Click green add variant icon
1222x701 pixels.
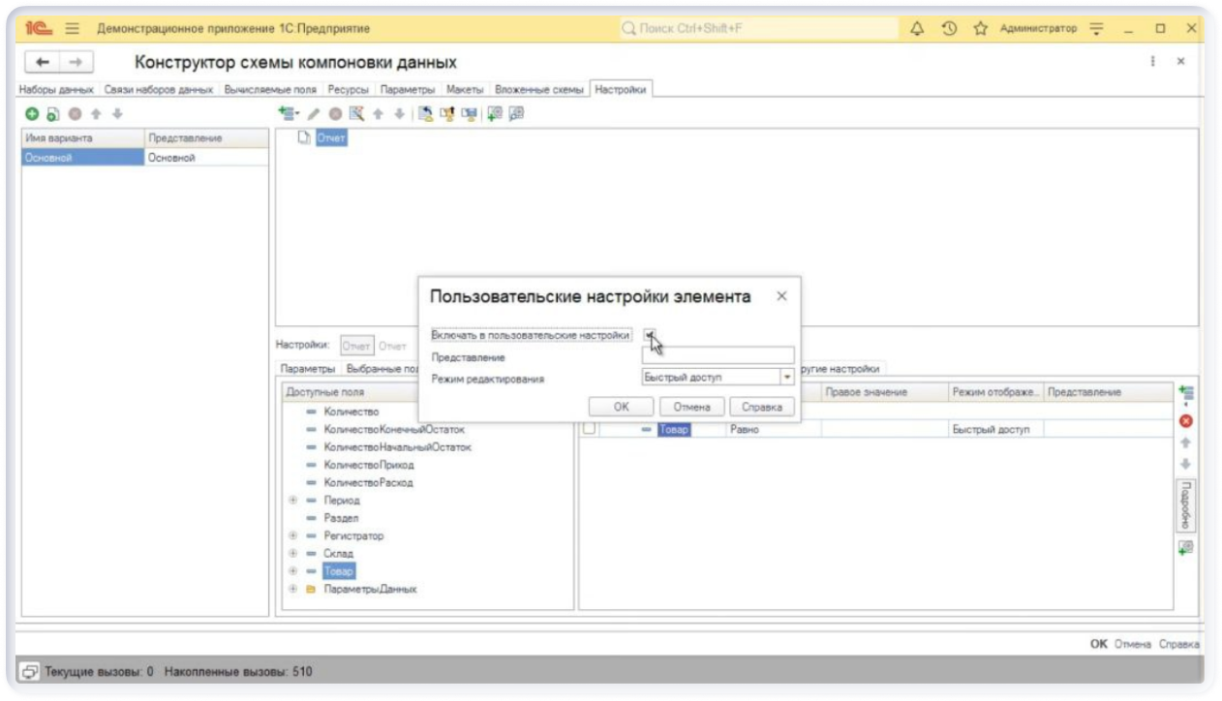[x=32, y=114]
